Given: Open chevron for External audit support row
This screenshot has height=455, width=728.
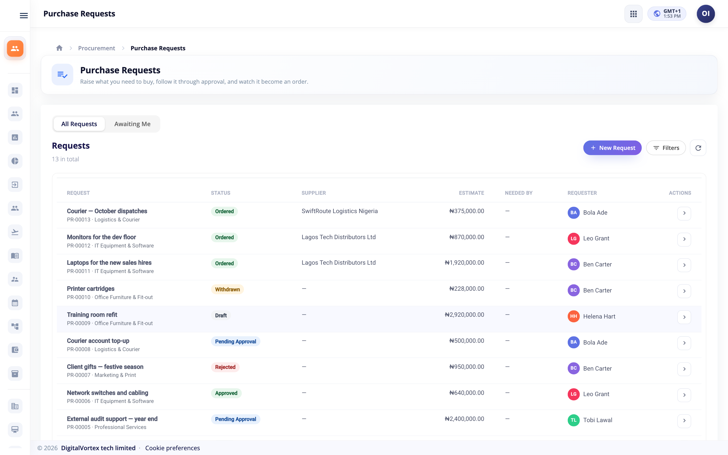Looking at the screenshot, I should pyautogui.click(x=684, y=421).
